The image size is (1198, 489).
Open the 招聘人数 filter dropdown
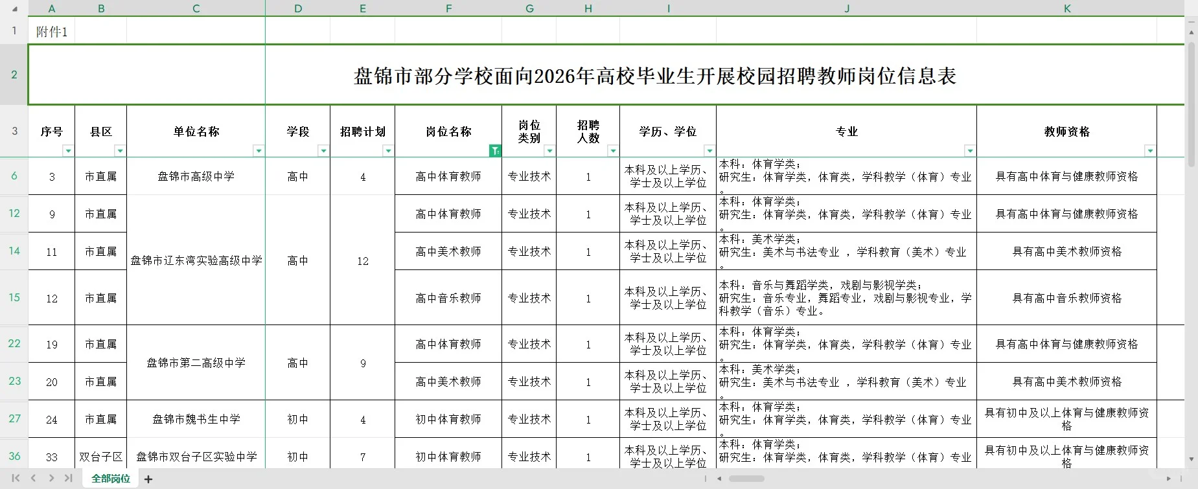coord(613,151)
